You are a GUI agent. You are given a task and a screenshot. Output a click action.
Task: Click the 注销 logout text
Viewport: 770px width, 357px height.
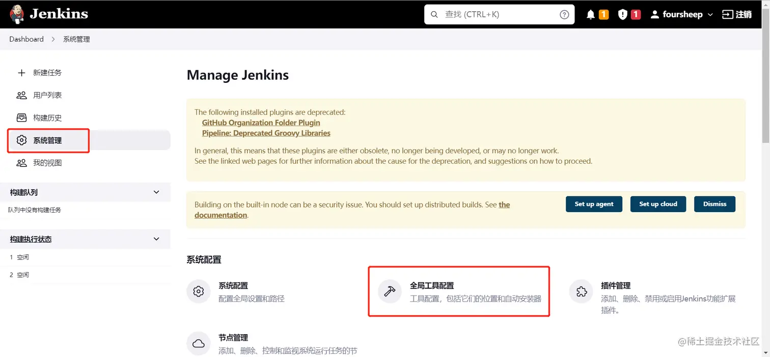pyautogui.click(x=744, y=15)
